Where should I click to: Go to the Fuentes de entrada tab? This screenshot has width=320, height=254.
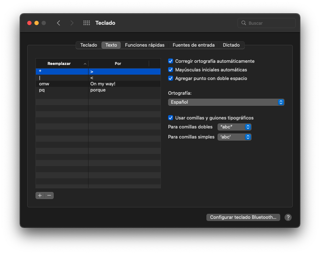coord(194,45)
